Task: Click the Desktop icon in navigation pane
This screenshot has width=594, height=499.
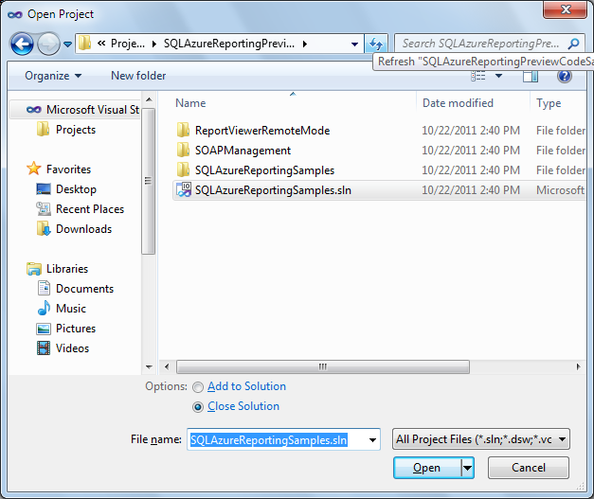Action: coord(44,188)
